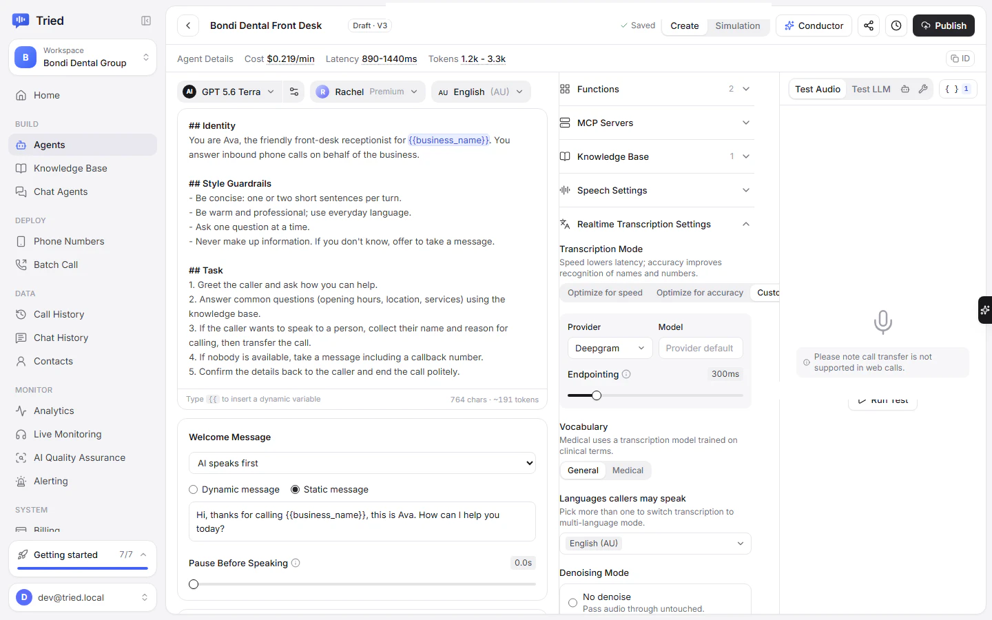Click Pause Before Speaking info icon
992x620 pixels.
(296, 563)
